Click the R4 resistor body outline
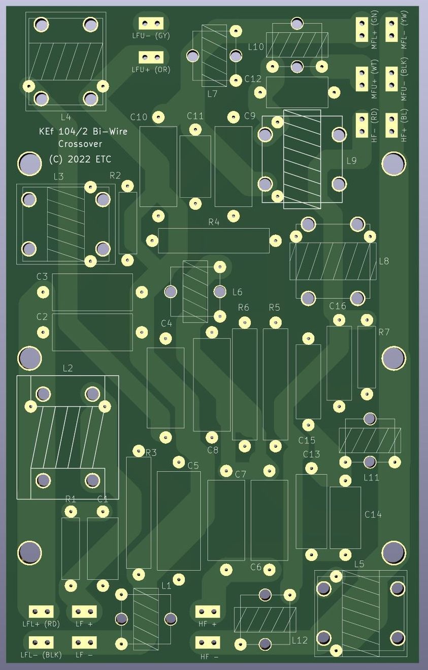 [x=214, y=241]
